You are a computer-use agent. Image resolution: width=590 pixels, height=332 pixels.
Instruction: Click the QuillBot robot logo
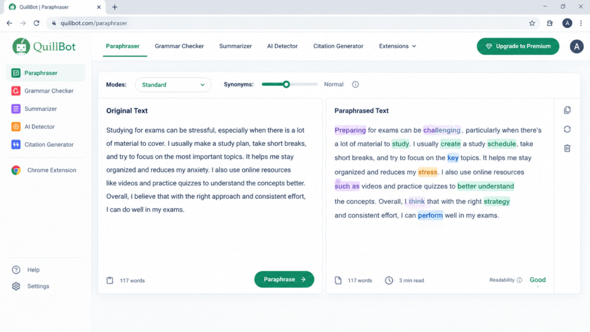point(21,47)
